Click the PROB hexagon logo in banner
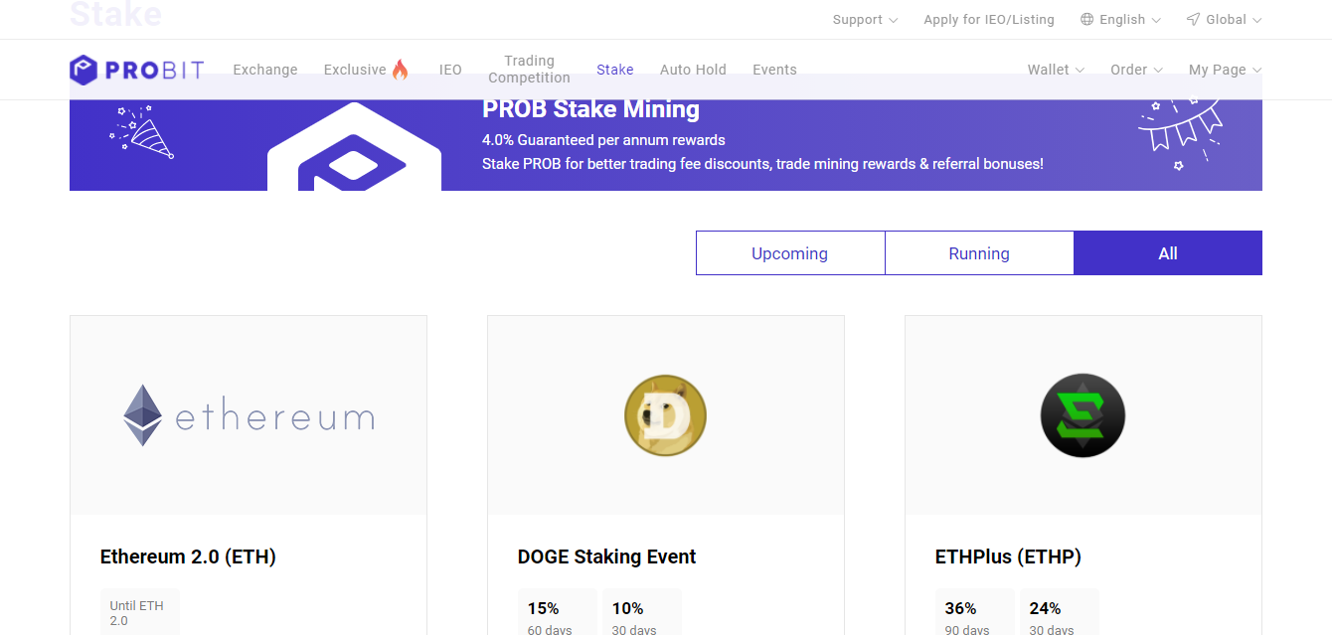The width and height of the screenshot is (1332, 635). click(353, 149)
